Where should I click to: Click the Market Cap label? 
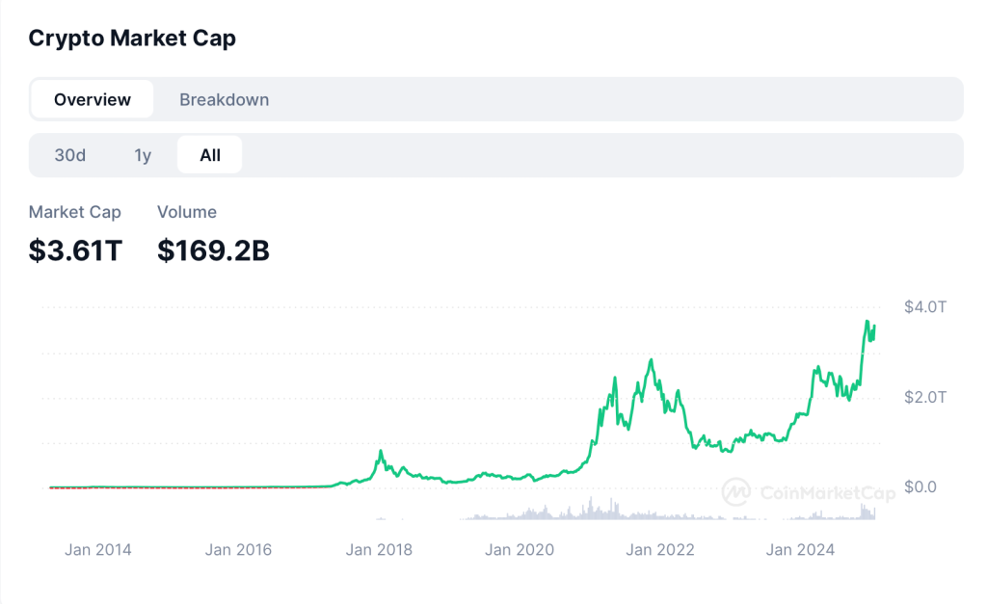point(75,212)
